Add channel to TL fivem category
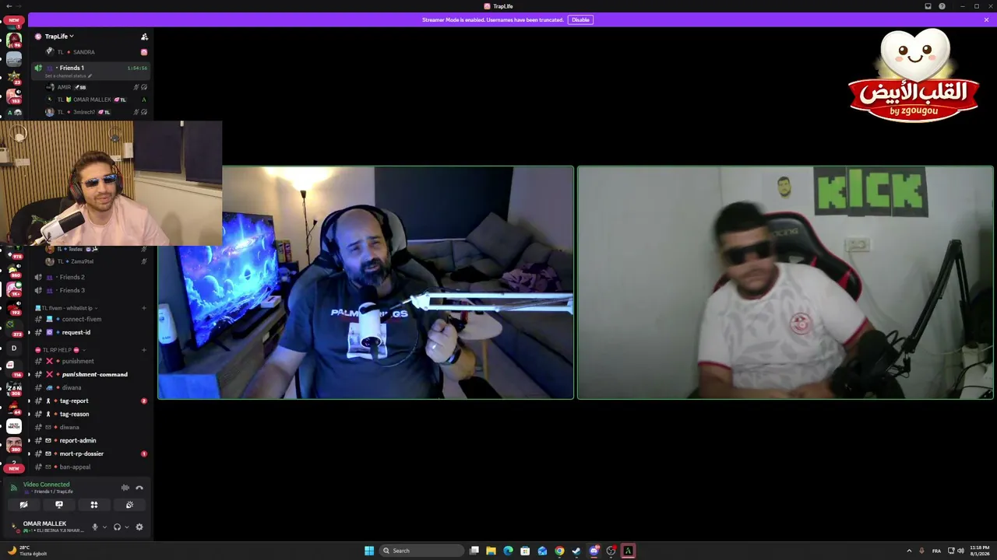This screenshot has height=560, width=997. pos(144,308)
